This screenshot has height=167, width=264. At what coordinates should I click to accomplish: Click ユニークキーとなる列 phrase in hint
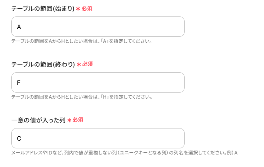click(143, 153)
